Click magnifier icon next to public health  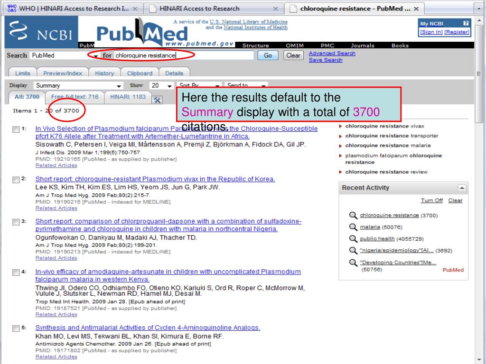pyautogui.click(x=353, y=239)
